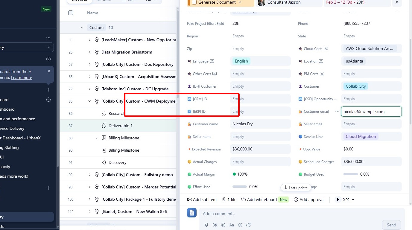Toggle the select-all checkbox in the Name column
Viewport: 412px width, 230px height.
(71, 13)
